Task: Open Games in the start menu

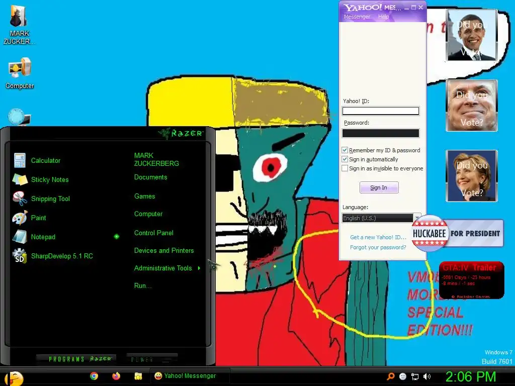Action: click(144, 197)
